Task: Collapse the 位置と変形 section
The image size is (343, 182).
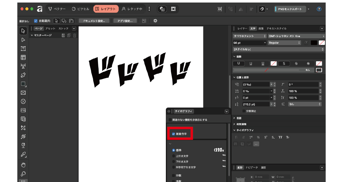Action: 234,77
